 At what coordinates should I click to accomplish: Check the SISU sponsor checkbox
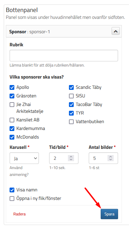point(71,96)
